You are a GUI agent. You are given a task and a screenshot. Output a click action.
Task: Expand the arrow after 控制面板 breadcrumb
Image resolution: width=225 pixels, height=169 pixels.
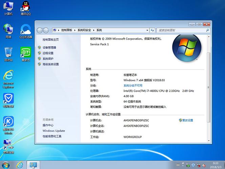(x=75, y=30)
